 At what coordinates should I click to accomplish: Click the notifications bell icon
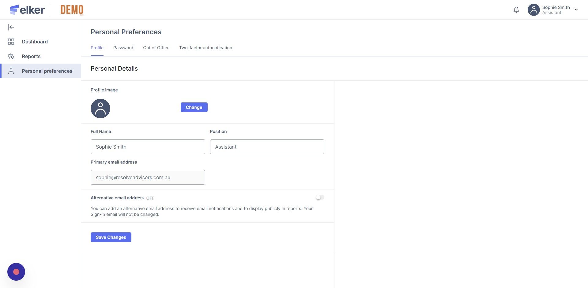click(x=516, y=10)
